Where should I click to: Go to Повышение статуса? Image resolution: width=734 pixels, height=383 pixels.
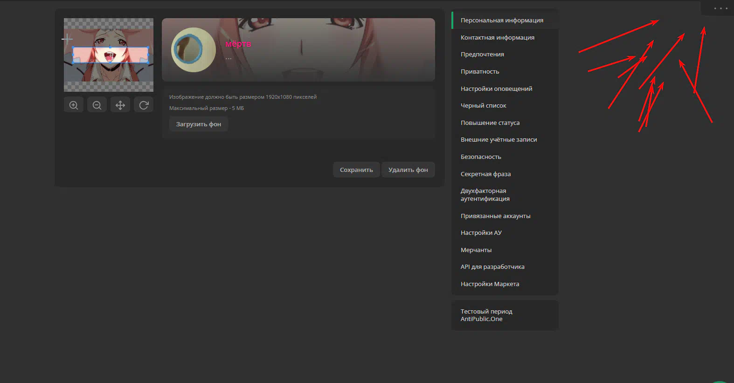click(505, 123)
